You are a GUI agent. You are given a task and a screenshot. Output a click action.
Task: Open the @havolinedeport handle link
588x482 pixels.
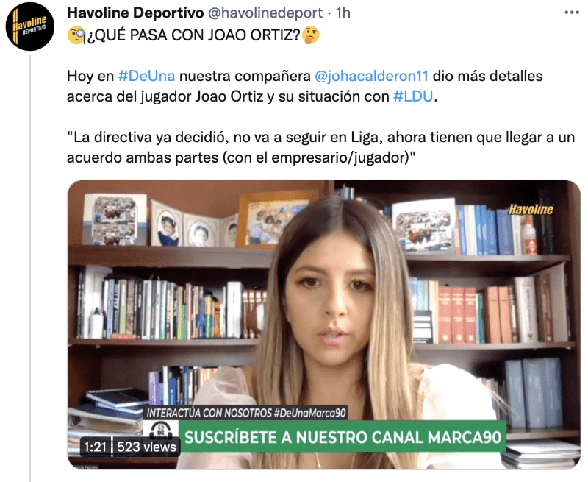265,13
